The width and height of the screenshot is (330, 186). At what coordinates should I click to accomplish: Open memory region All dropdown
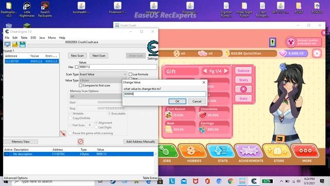[x=98, y=97]
